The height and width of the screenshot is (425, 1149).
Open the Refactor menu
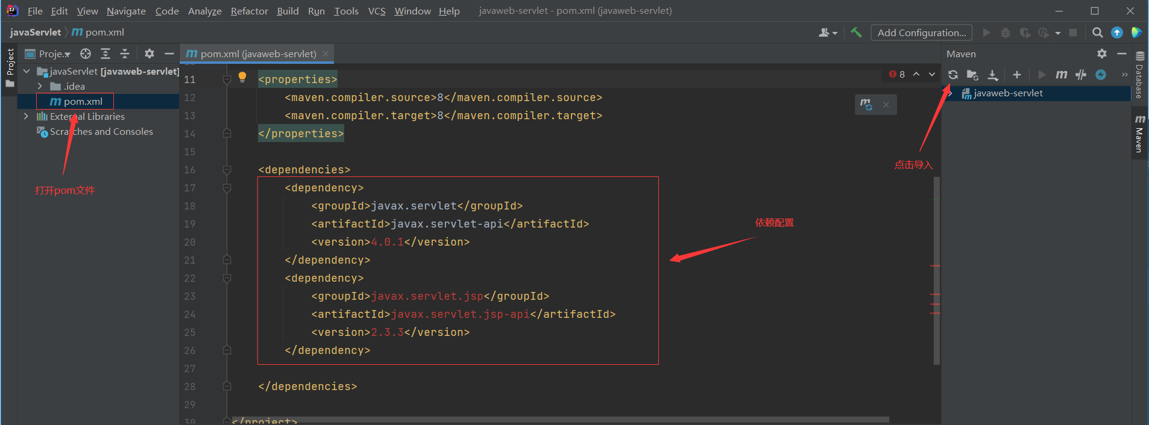point(249,11)
